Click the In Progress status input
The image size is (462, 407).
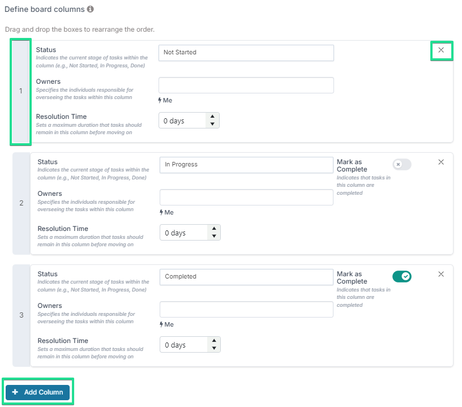tap(246, 165)
